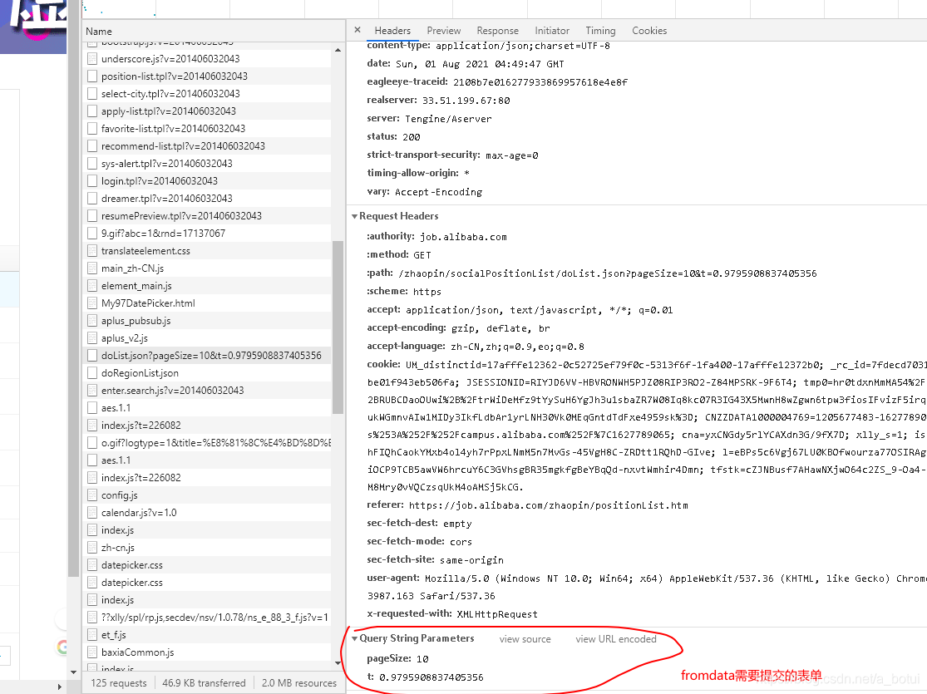Close the request details panel

(357, 30)
